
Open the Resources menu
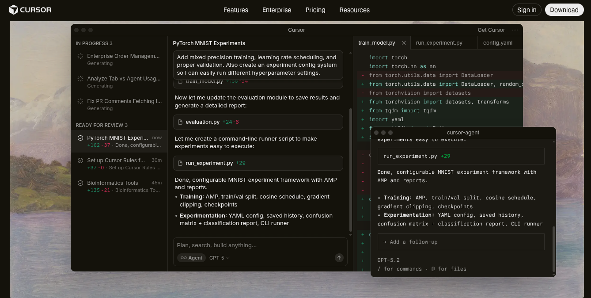click(x=354, y=10)
